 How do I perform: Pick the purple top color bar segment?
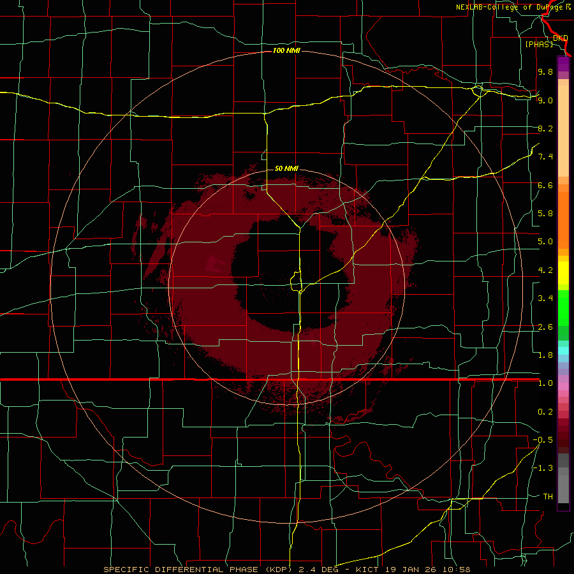point(563,64)
